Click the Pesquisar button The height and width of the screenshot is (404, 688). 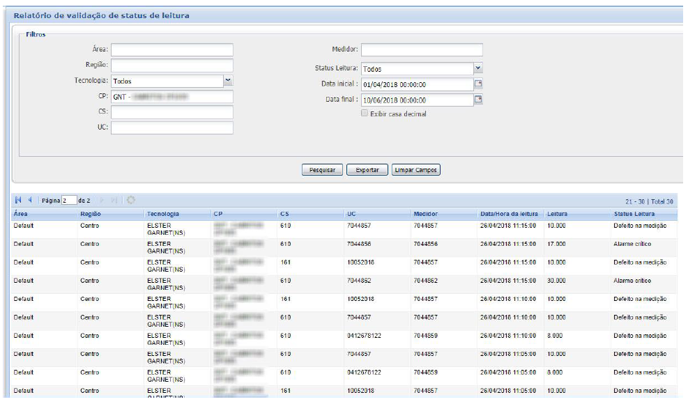[x=321, y=170]
